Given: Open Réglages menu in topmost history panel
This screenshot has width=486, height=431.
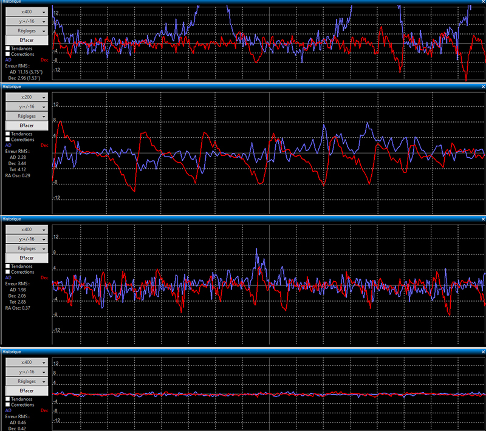Looking at the screenshot, I should (27, 30).
